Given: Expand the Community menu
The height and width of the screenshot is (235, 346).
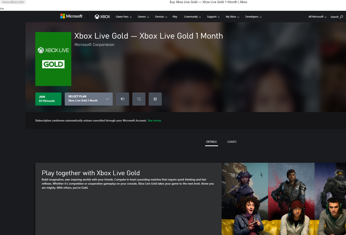Looking at the screenshot, I should tap(192, 17).
